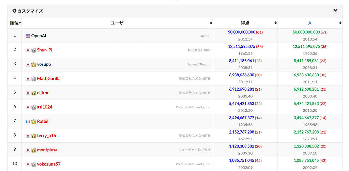The height and width of the screenshot is (171, 349).
Task: Click silver crown icon beside yokozuna57
Action: 34,164
